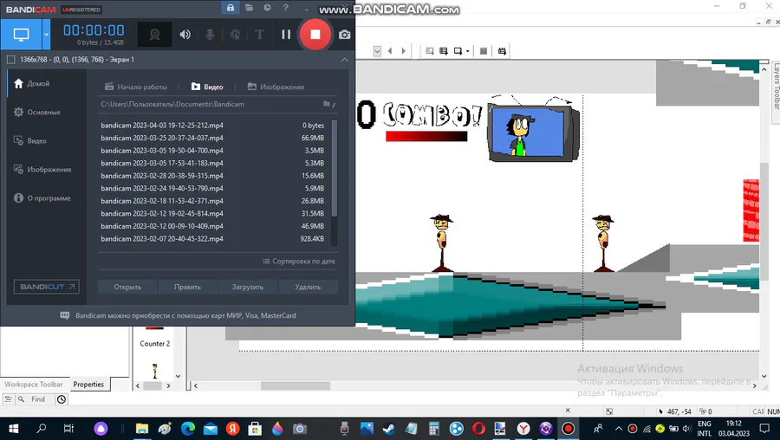Open the Layers Toolbar side tab

click(x=776, y=86)
